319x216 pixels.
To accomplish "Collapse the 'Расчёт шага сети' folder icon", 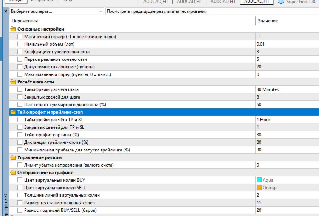I will pos(13,82).
